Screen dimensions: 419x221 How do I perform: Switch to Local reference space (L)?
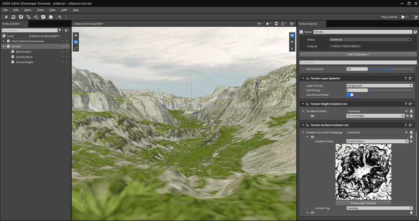(x=292, y=48)
